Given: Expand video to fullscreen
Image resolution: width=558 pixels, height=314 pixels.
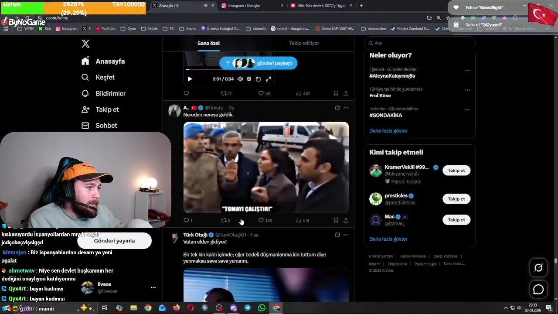Looking at the screenshot, I should pyautogui.click(x=268, y=79).
